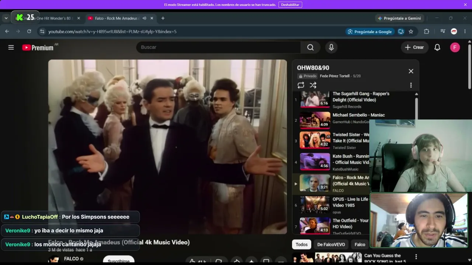This screenshot has width=472, height=265.
Task: Play Michael Sembello Maniac thumbnail
Action: pos(315,120)
